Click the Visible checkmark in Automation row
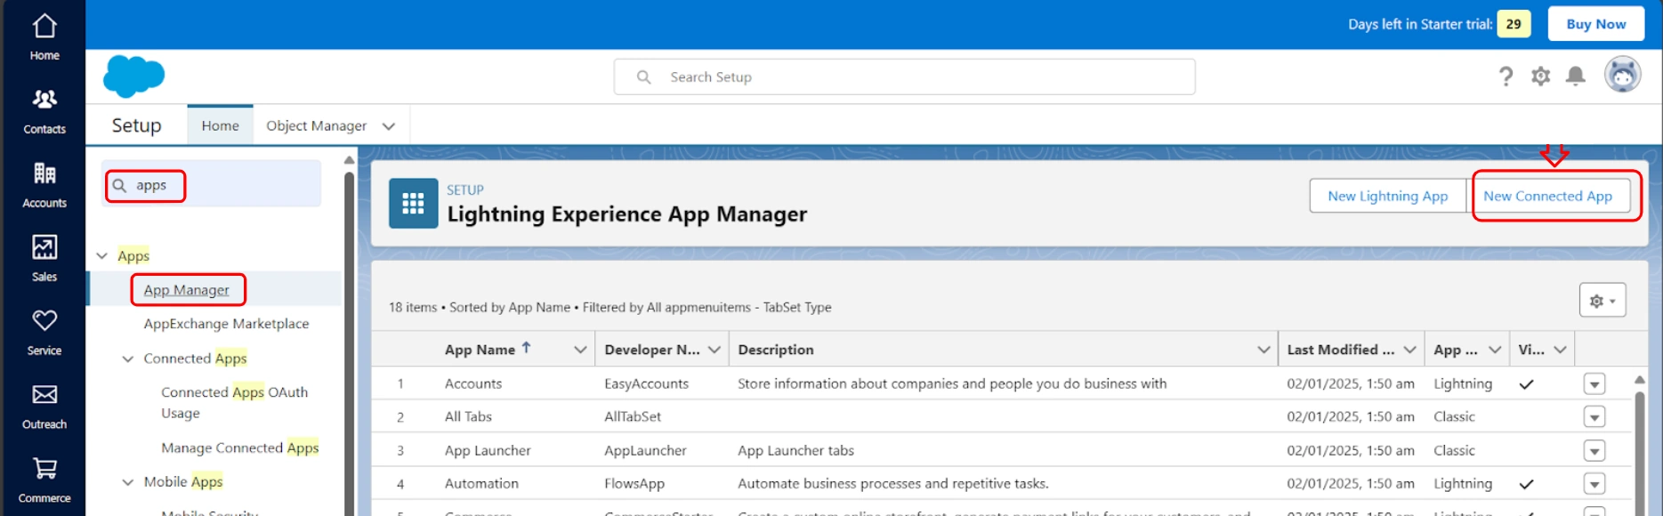Viewport: 1663px width, 516px height. pyautogui.click(x=1526, y=484)
